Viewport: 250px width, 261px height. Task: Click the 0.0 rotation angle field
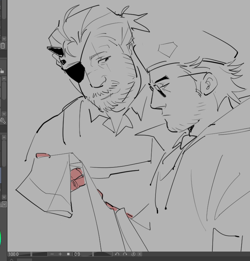click(x=83, y=254)
